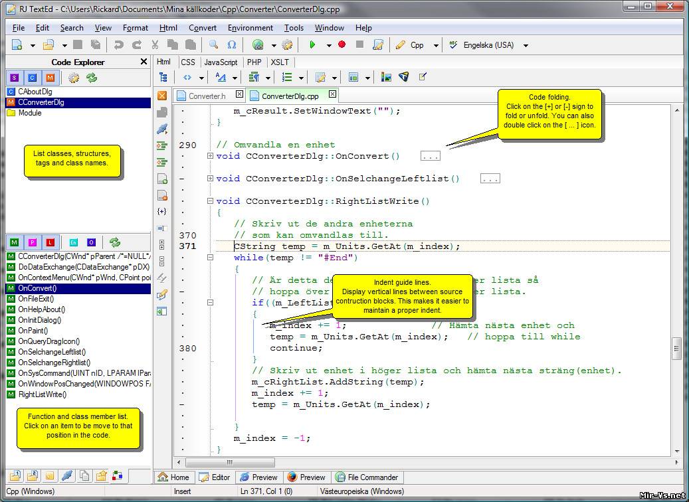689x502 pixels.
Task: Click the red Record macro button
Action: (342, 45)
